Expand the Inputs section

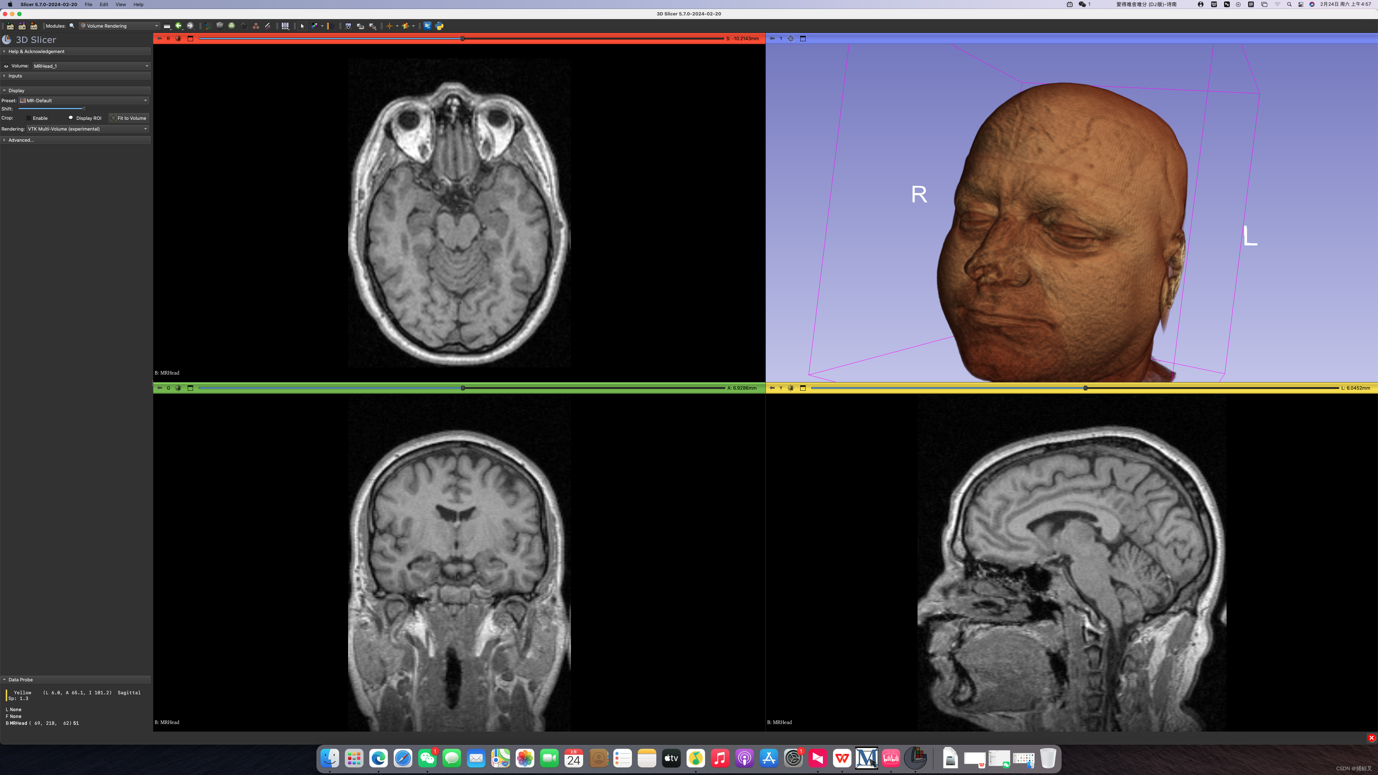point(75,76)
